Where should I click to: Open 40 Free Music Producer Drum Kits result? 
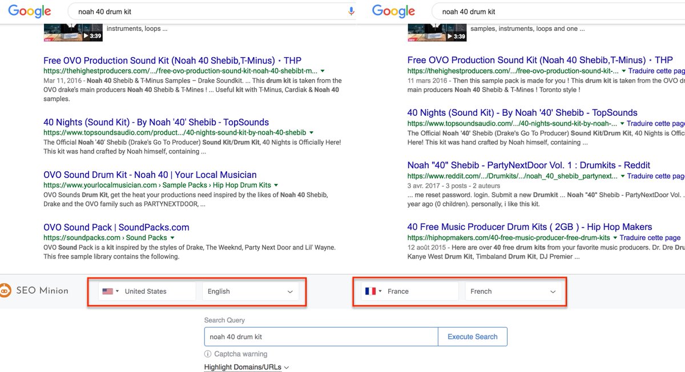tap(530, 227)
